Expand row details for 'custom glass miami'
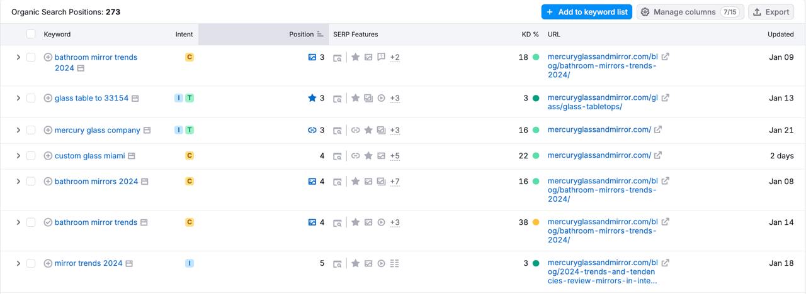 18,156
